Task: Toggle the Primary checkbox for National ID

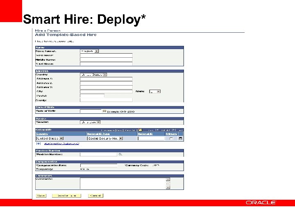Action: click(171, 138)
